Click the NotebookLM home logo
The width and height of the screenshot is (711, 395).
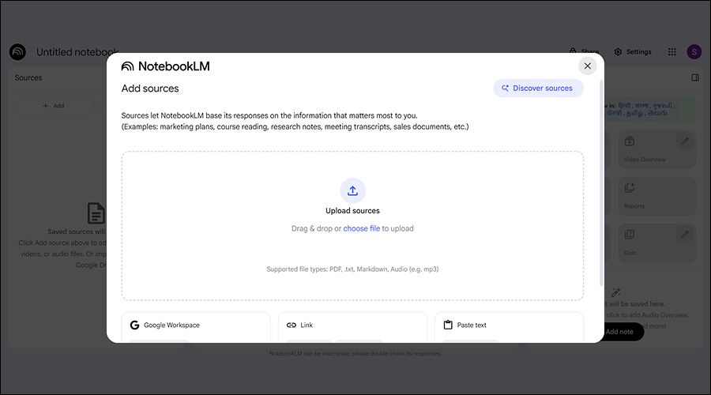click(17, 52)
